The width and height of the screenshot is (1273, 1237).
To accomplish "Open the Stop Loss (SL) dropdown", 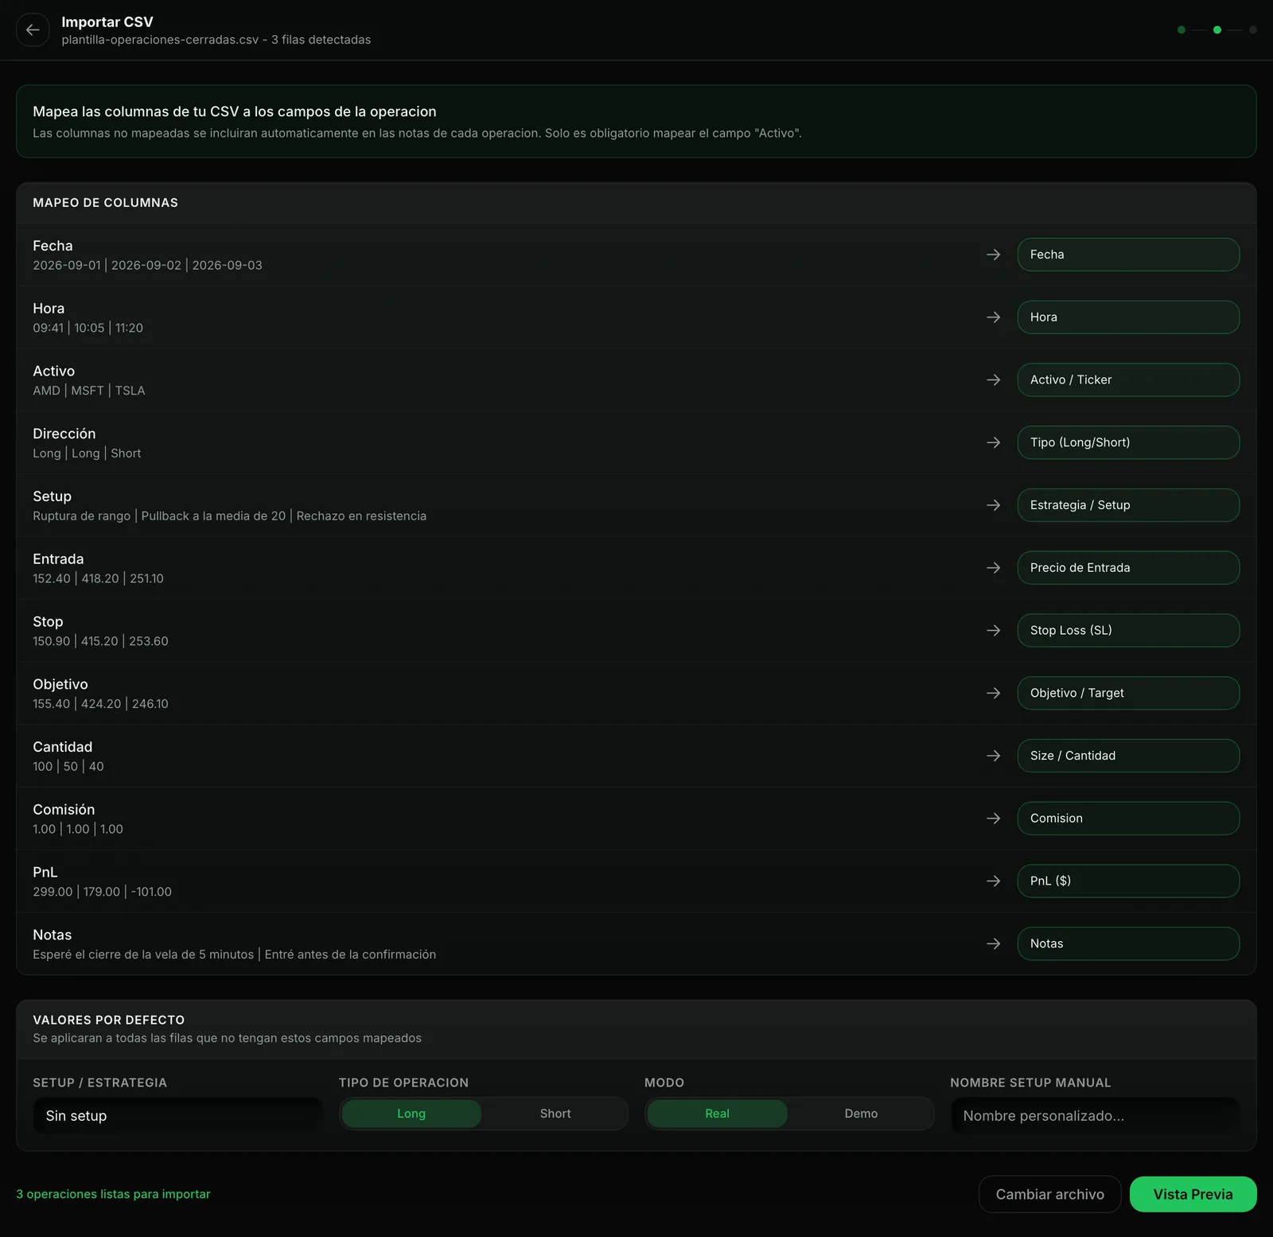I will [x=1128, y=630].
